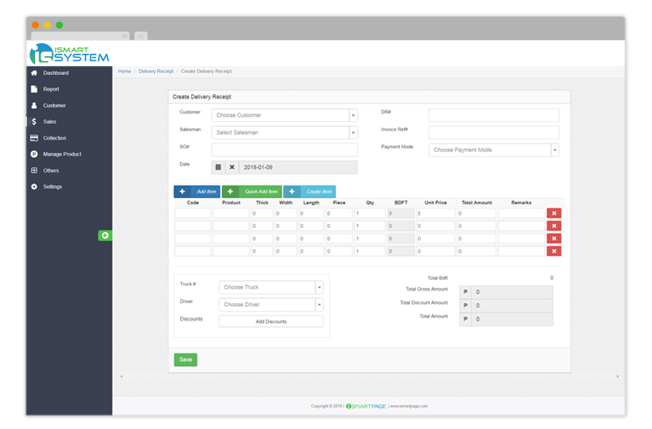
Task: Delete the third item row
Action: click(554, 239)
